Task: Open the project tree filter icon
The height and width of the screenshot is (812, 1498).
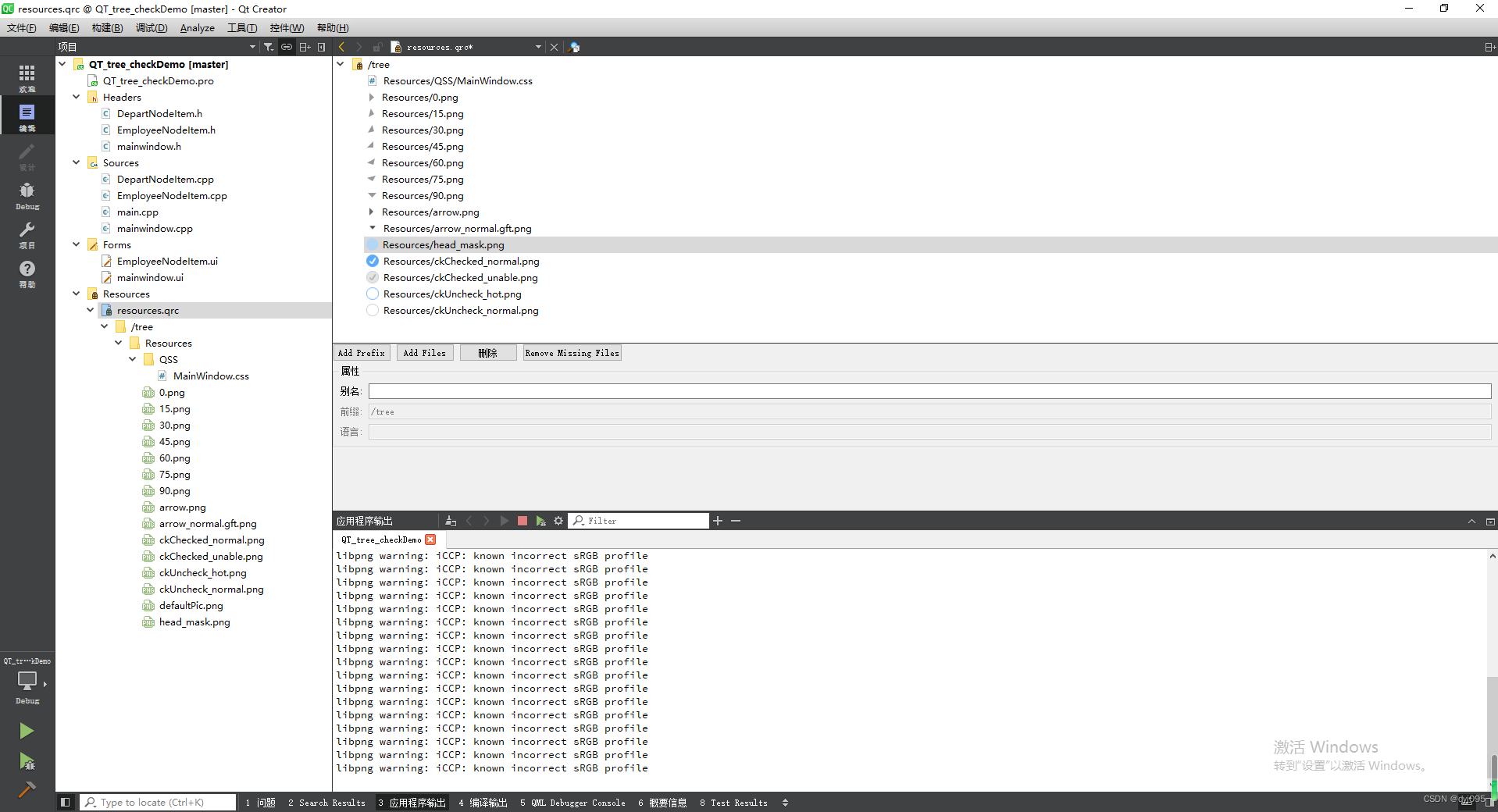Action: 269,47
